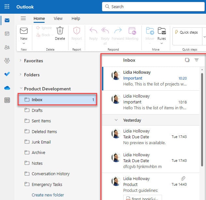Toggle the hamburger navigation pane button
The height and width of the screenshot is (200, 206).
coord(23,18)
